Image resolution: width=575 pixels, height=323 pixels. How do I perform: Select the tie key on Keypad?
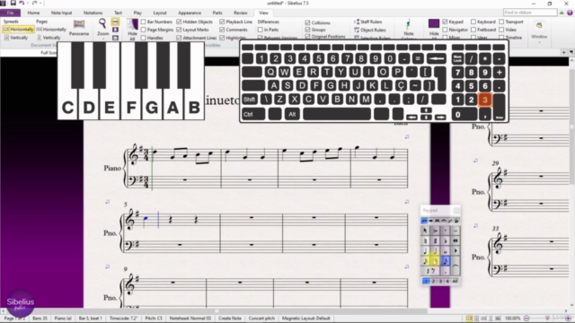(456, 266)
